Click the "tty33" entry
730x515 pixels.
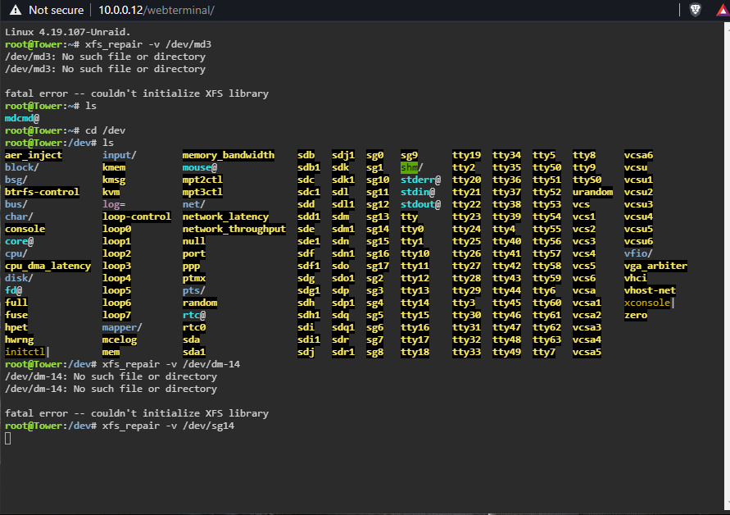point(467,352)
